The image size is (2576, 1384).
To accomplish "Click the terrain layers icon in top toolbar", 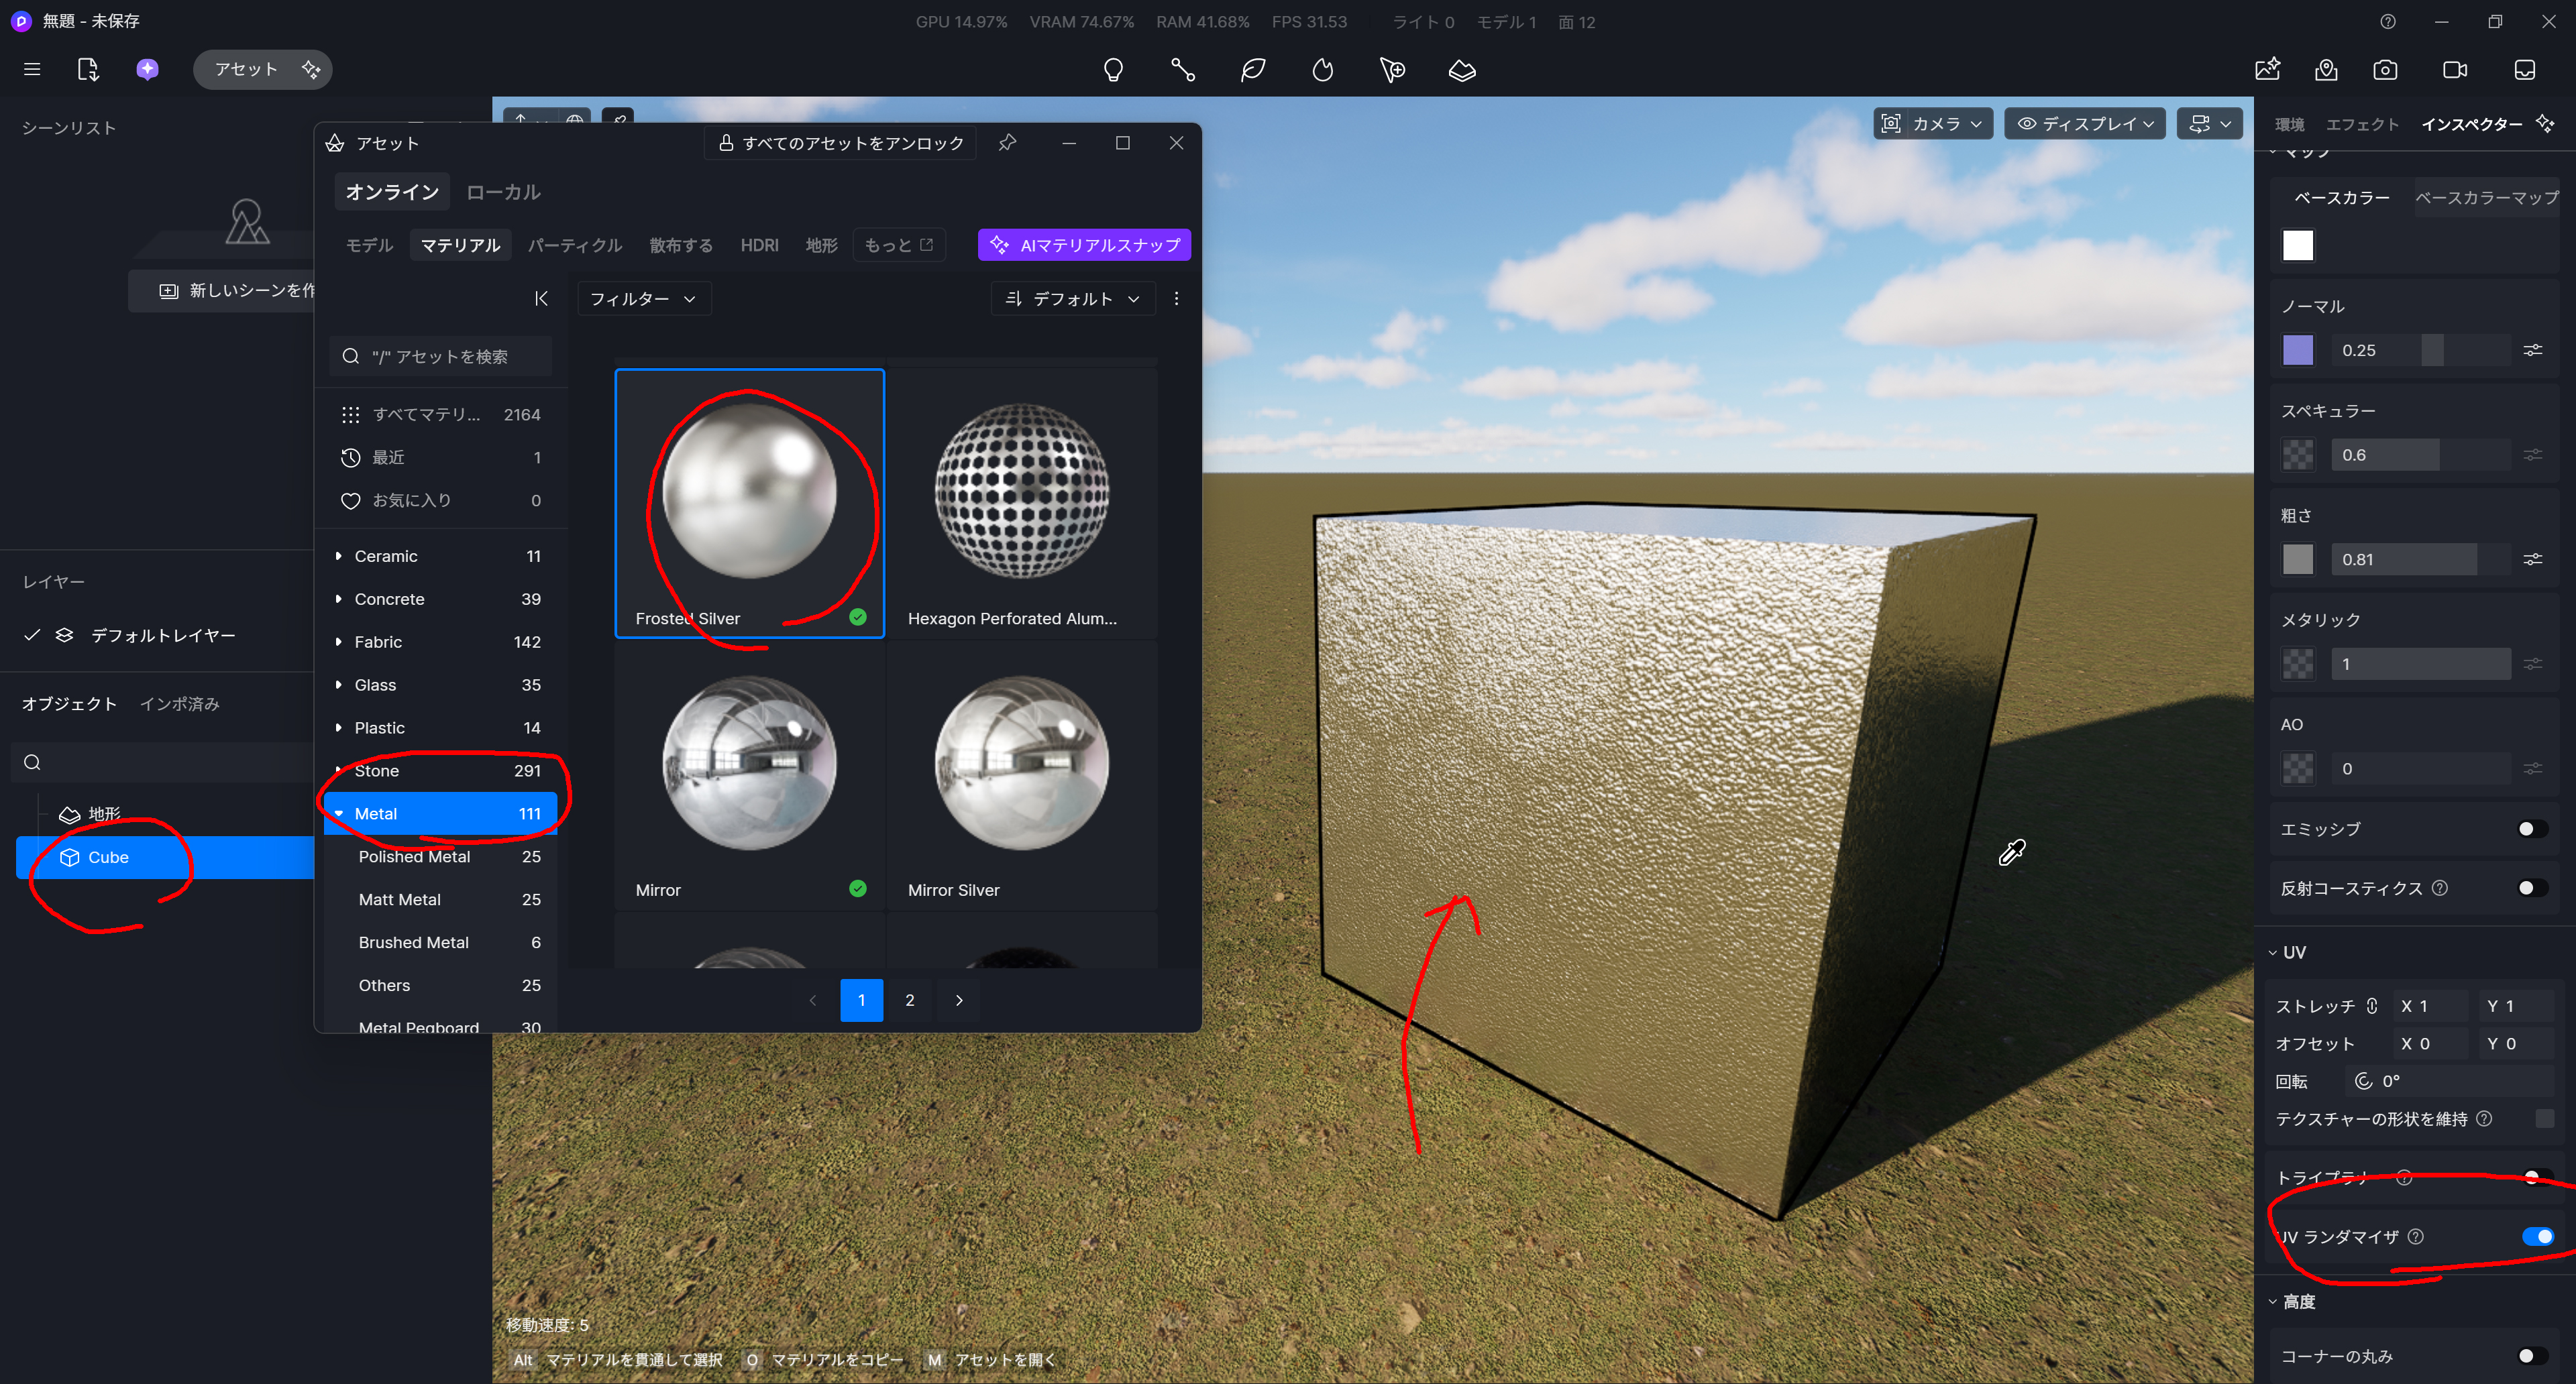I will (x=1461, y=70).
